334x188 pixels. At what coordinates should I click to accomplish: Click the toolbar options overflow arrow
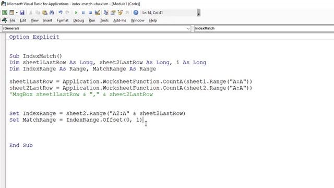pos(198,13)
